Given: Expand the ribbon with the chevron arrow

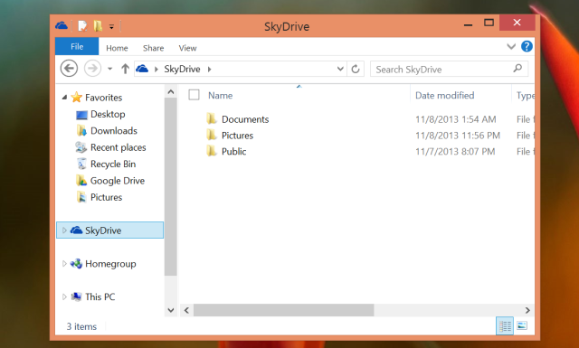Looking at the screenshot, I should [x=511, y=46].
